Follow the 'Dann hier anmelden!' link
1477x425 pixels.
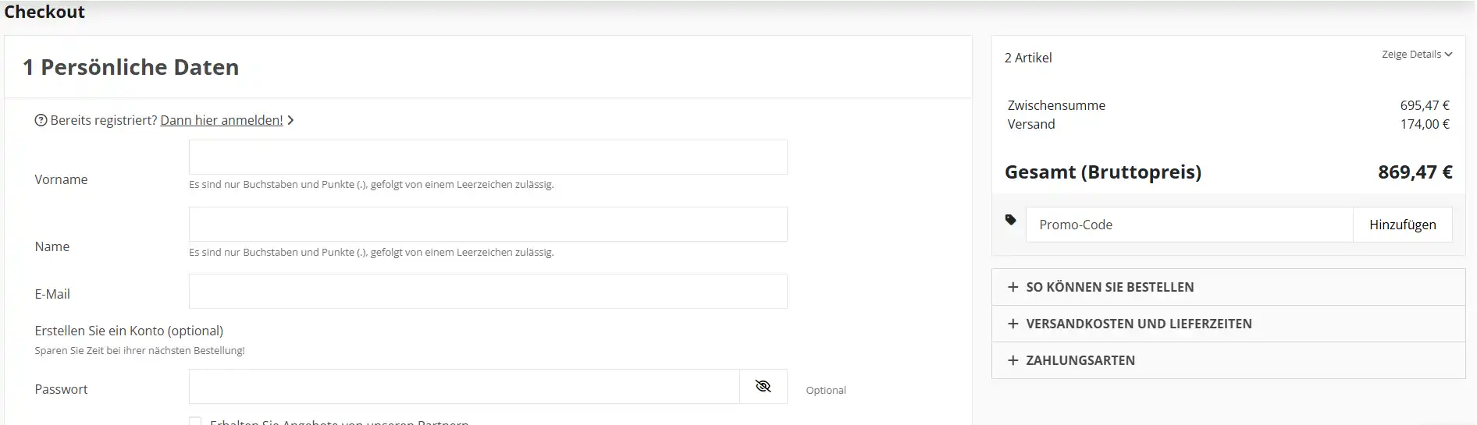pos(222,120)
